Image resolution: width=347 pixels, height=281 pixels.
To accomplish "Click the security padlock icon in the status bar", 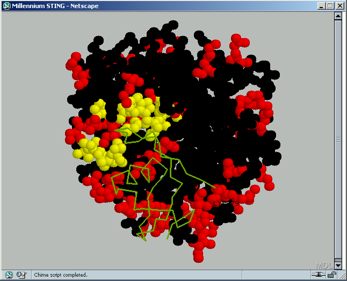I will (x=332, y=275).
